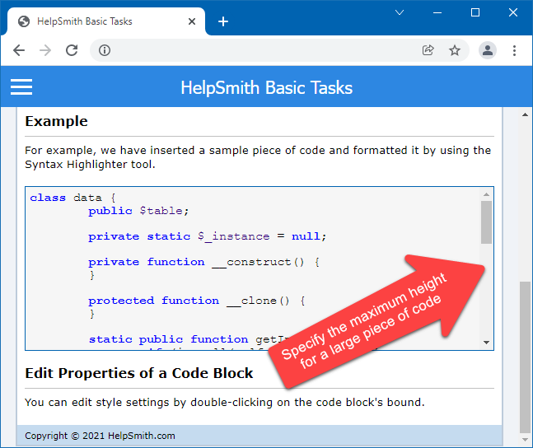Minimize the browser window
Image resolution: width=533 pixels, height=448 pixels.
(437, 12)
